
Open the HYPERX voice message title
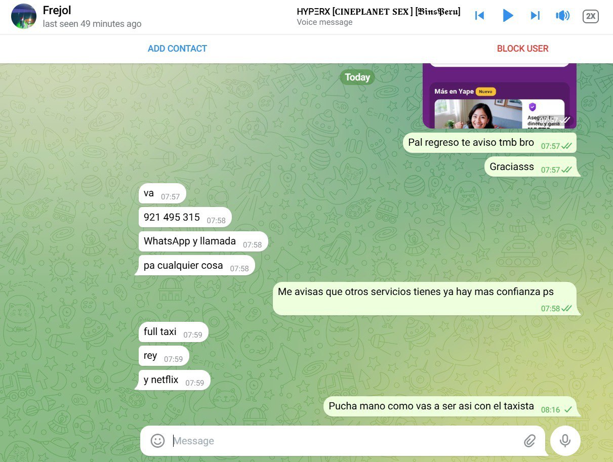point(378,12)
